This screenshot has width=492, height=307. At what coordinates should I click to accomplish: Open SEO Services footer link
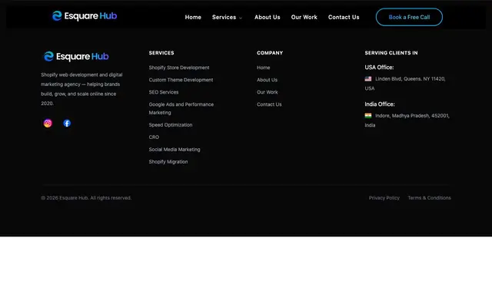164,92
